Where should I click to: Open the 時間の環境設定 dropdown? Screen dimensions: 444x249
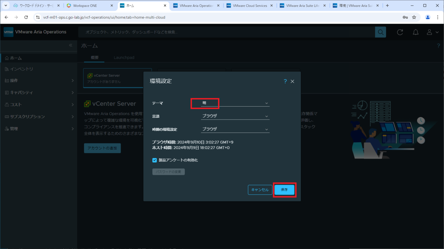click(x=235, y=129)
